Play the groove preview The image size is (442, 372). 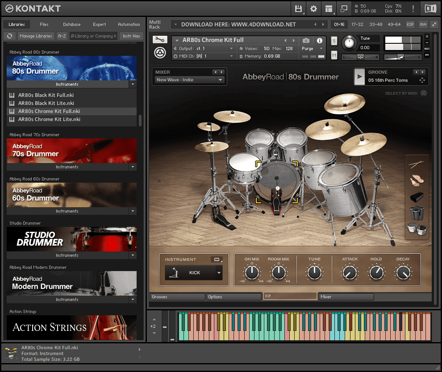(x=359, y=76)
